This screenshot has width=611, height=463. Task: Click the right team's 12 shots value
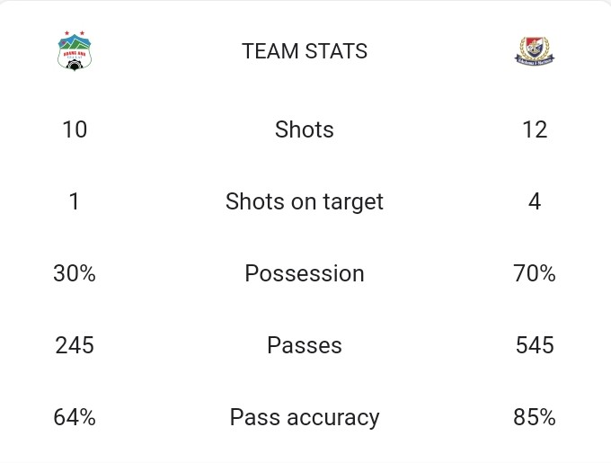coord(535,129)
